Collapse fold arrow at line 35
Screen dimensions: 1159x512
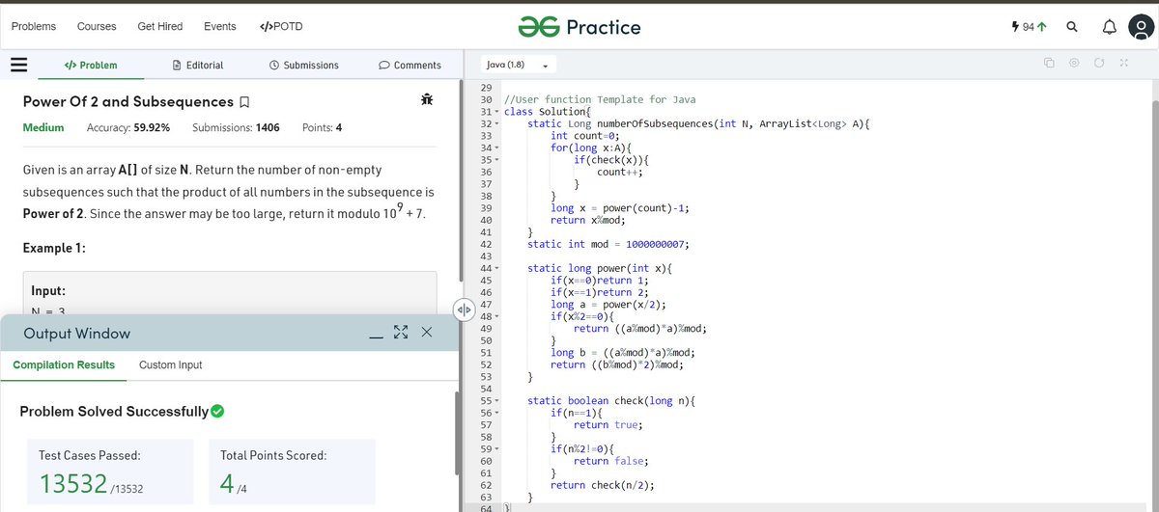pyautogui.click(x=497, y=159)
